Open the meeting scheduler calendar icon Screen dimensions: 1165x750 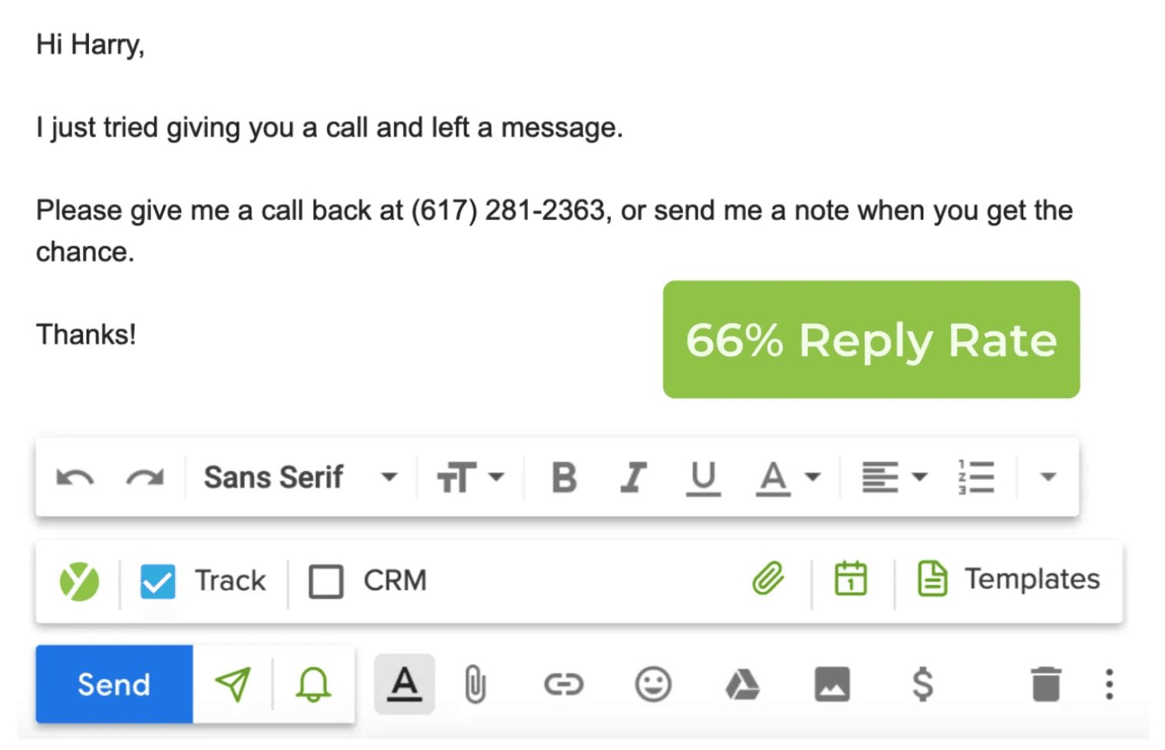coord(852,580)
